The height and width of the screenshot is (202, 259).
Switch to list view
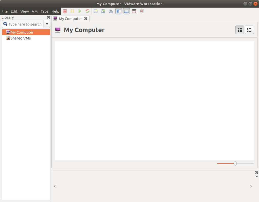[x=249, y=30]
